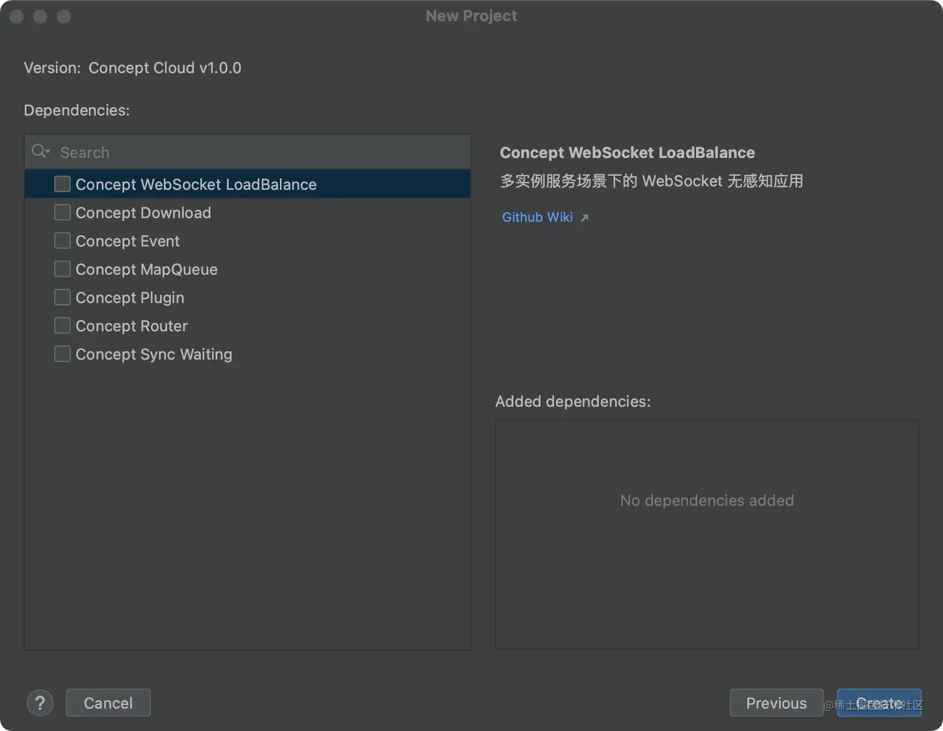This screenshot has height=731, width=943.
Task: Select the Concept WebSocket LoadBalance row label
Action: coord(196,184)
